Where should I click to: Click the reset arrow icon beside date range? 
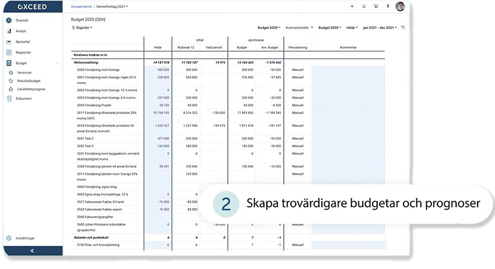(x=403, y=28)
